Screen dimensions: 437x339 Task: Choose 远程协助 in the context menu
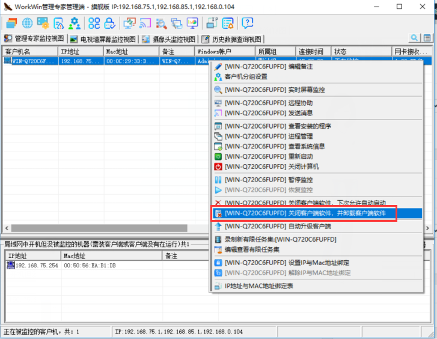click(x=317, y=103)
